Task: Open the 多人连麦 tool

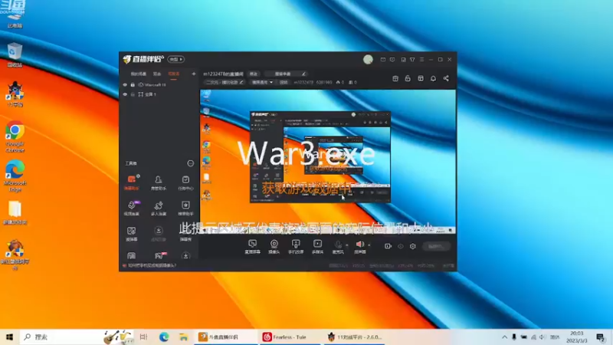Action: tap(159, 208)
